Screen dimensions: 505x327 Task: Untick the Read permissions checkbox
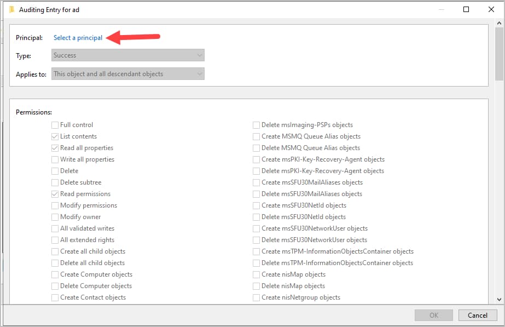tap(55, 194)
